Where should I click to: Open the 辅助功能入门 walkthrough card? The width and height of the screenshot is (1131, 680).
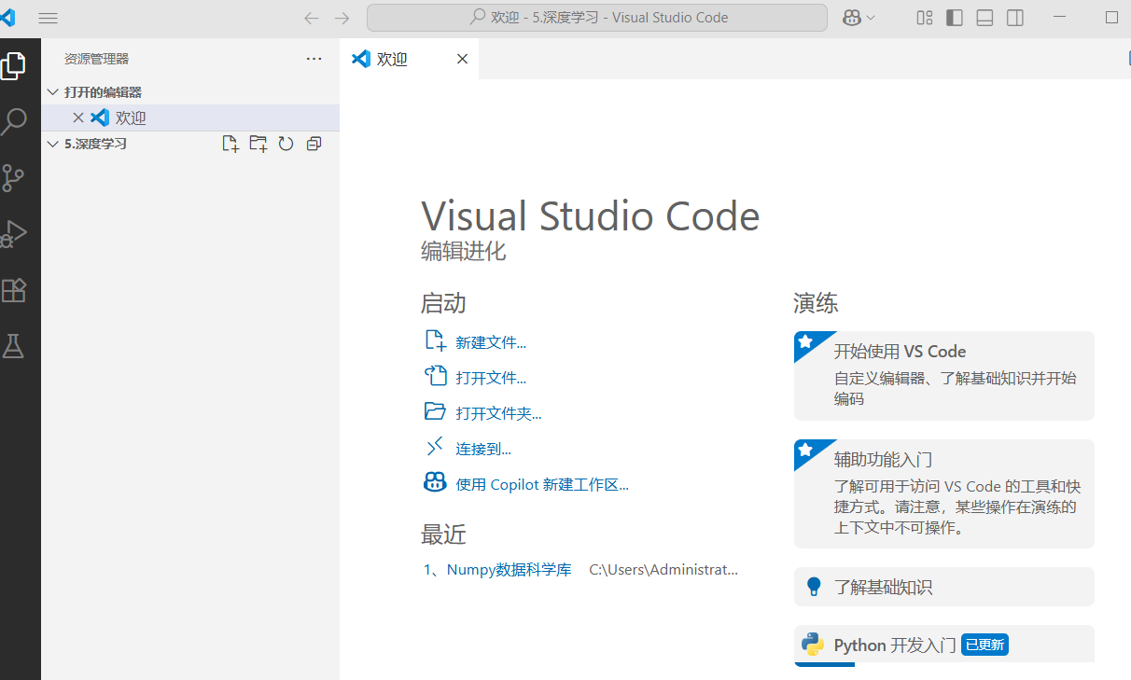[943, 493]
